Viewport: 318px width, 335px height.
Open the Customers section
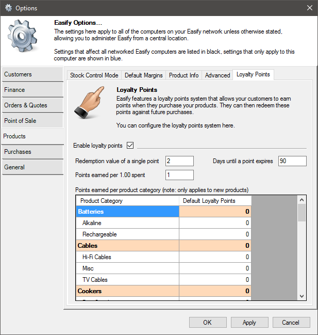(32, 74)
